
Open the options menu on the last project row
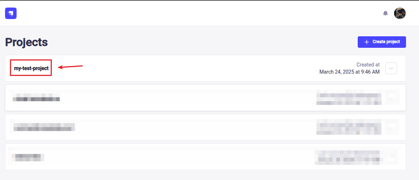(391, 156)
